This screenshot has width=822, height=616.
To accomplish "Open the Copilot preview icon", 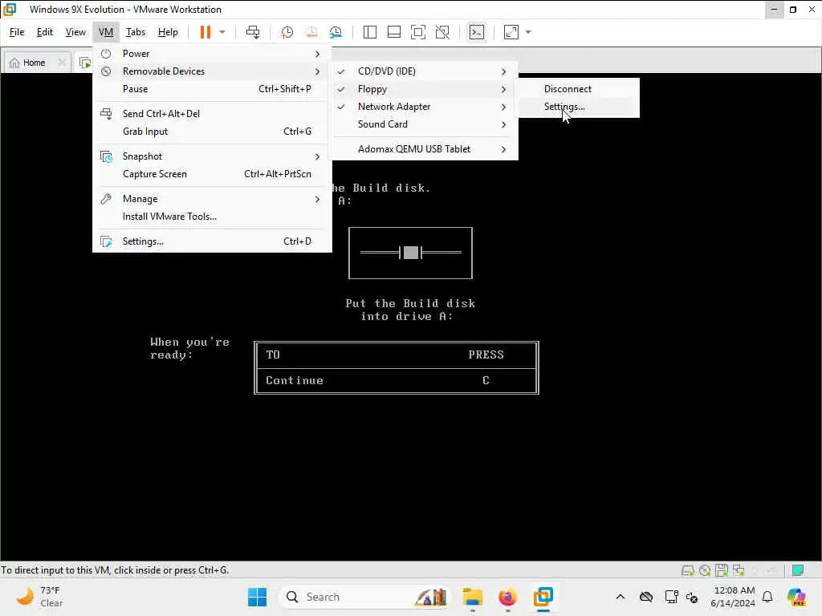I will pos(796,597).
